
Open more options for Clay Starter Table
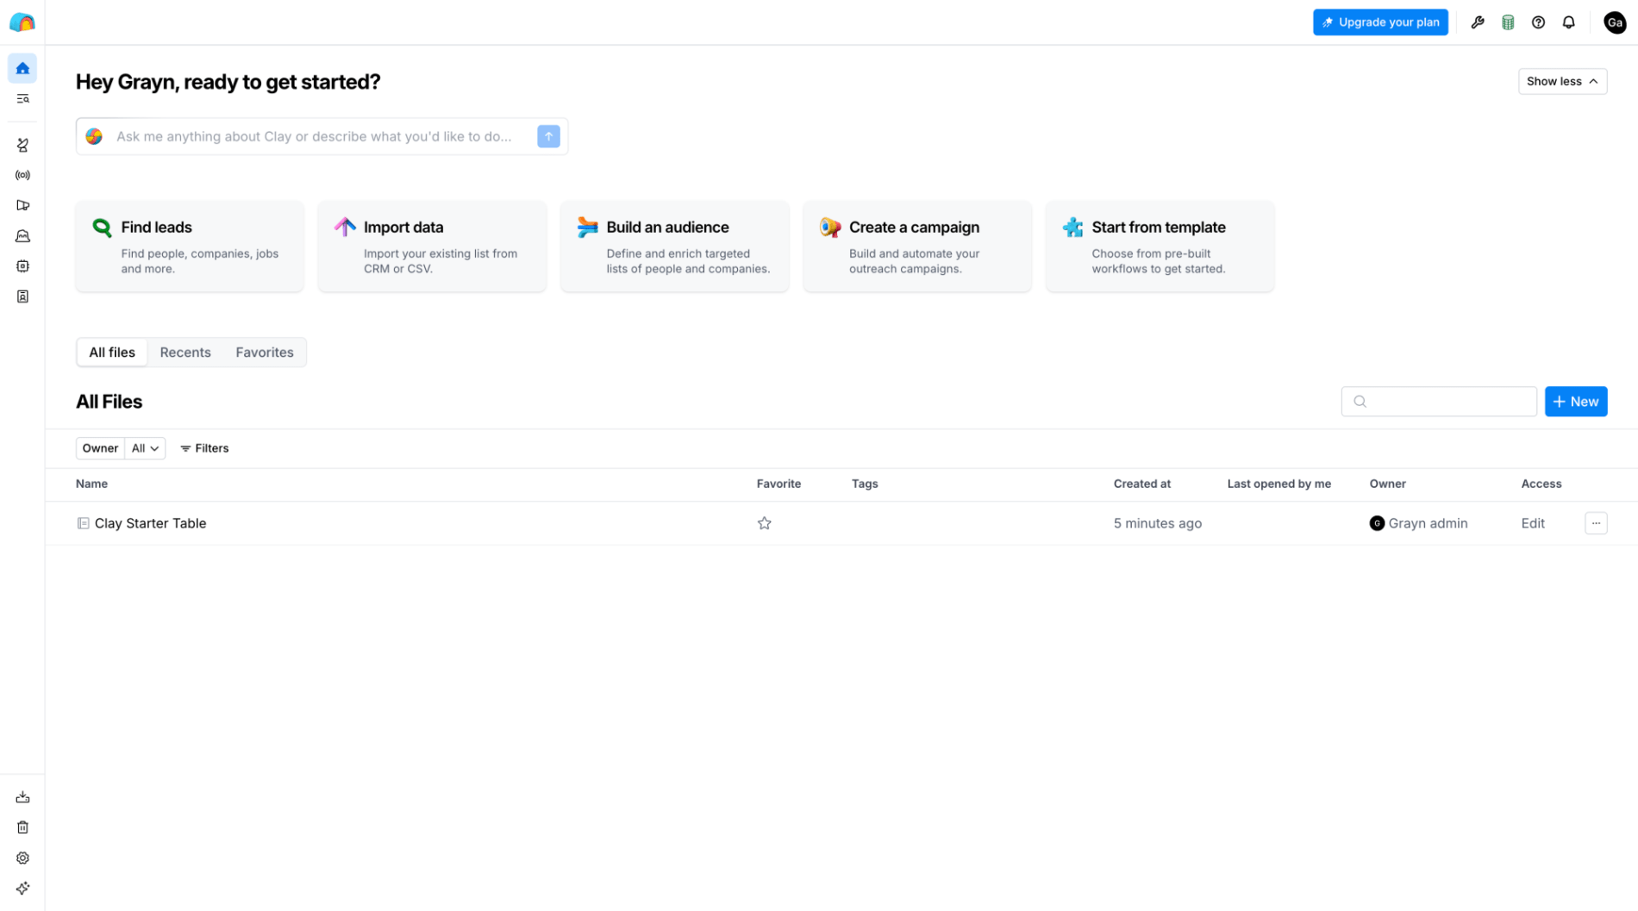[1596, 523]
